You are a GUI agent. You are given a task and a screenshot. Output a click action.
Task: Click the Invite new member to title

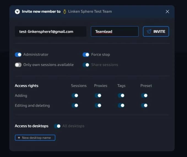41,12
